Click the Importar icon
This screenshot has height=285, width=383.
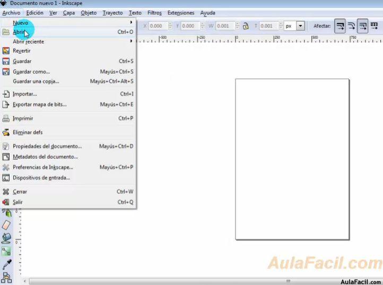[6, 94]
